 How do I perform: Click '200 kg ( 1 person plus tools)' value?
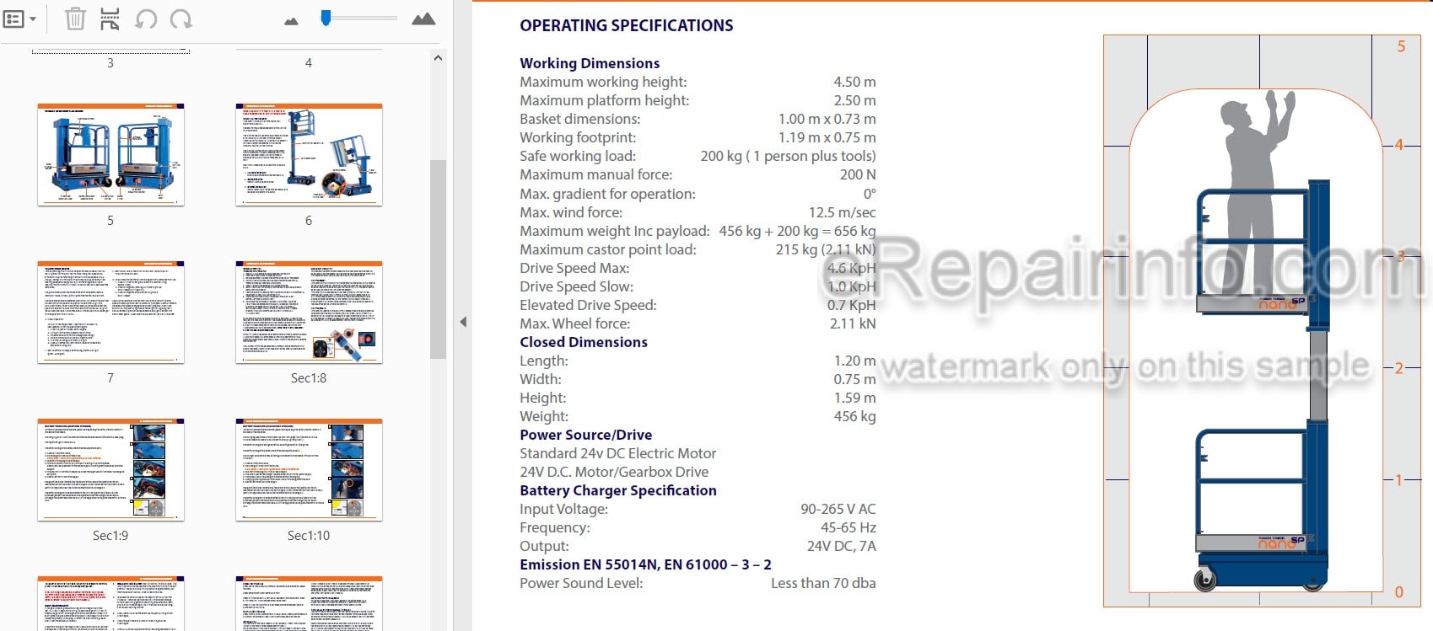[788, 156]
